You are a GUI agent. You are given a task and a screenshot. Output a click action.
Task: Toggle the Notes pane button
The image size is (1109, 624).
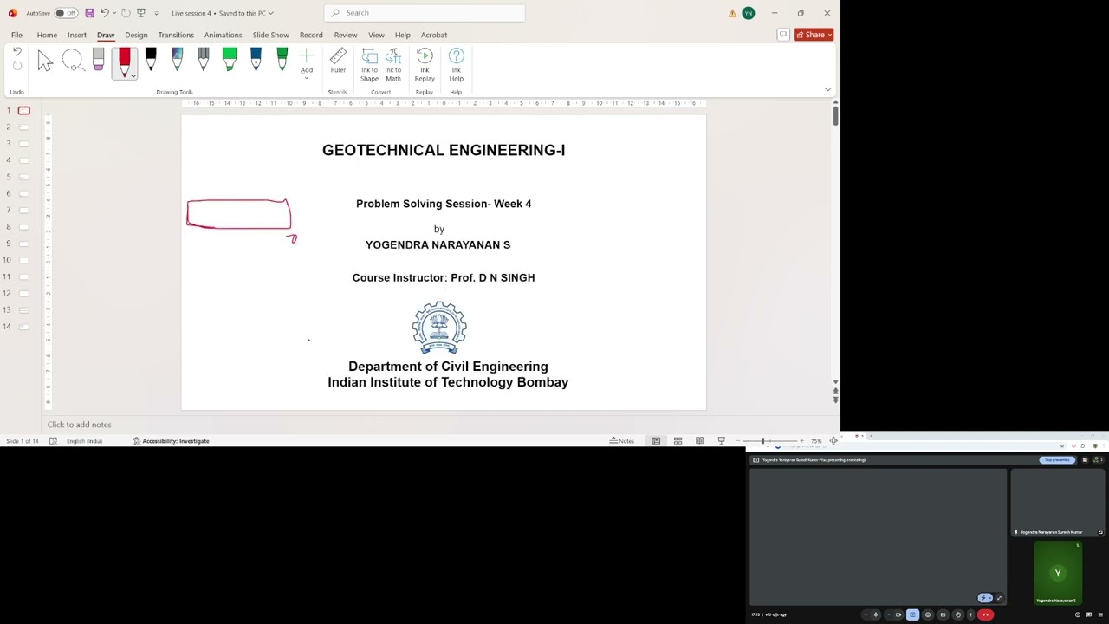(622, 441)
